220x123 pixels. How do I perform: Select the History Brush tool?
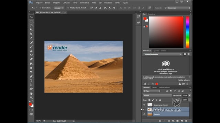(x=31, y=55)
